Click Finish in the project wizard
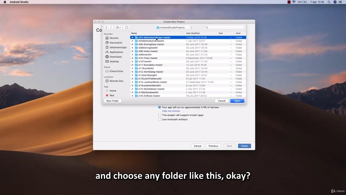The width and height of the screenshot is (346, 195). pos(244,146)
